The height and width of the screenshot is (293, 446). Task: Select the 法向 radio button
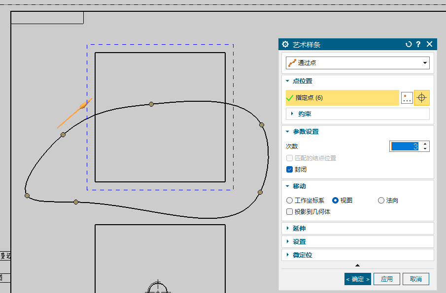pos(381,200)
